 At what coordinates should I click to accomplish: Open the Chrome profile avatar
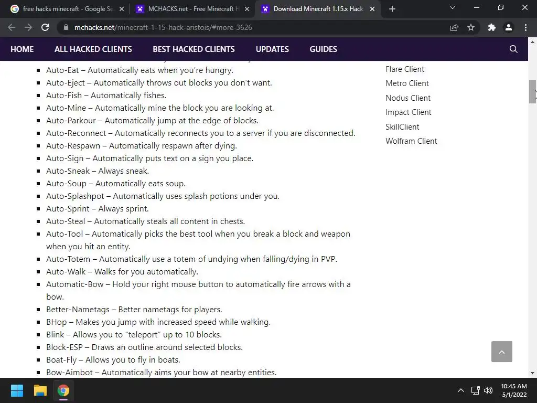509,27
